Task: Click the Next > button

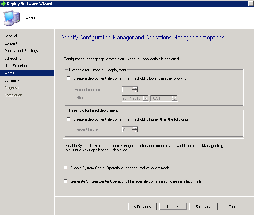Action: click(173, 207)
